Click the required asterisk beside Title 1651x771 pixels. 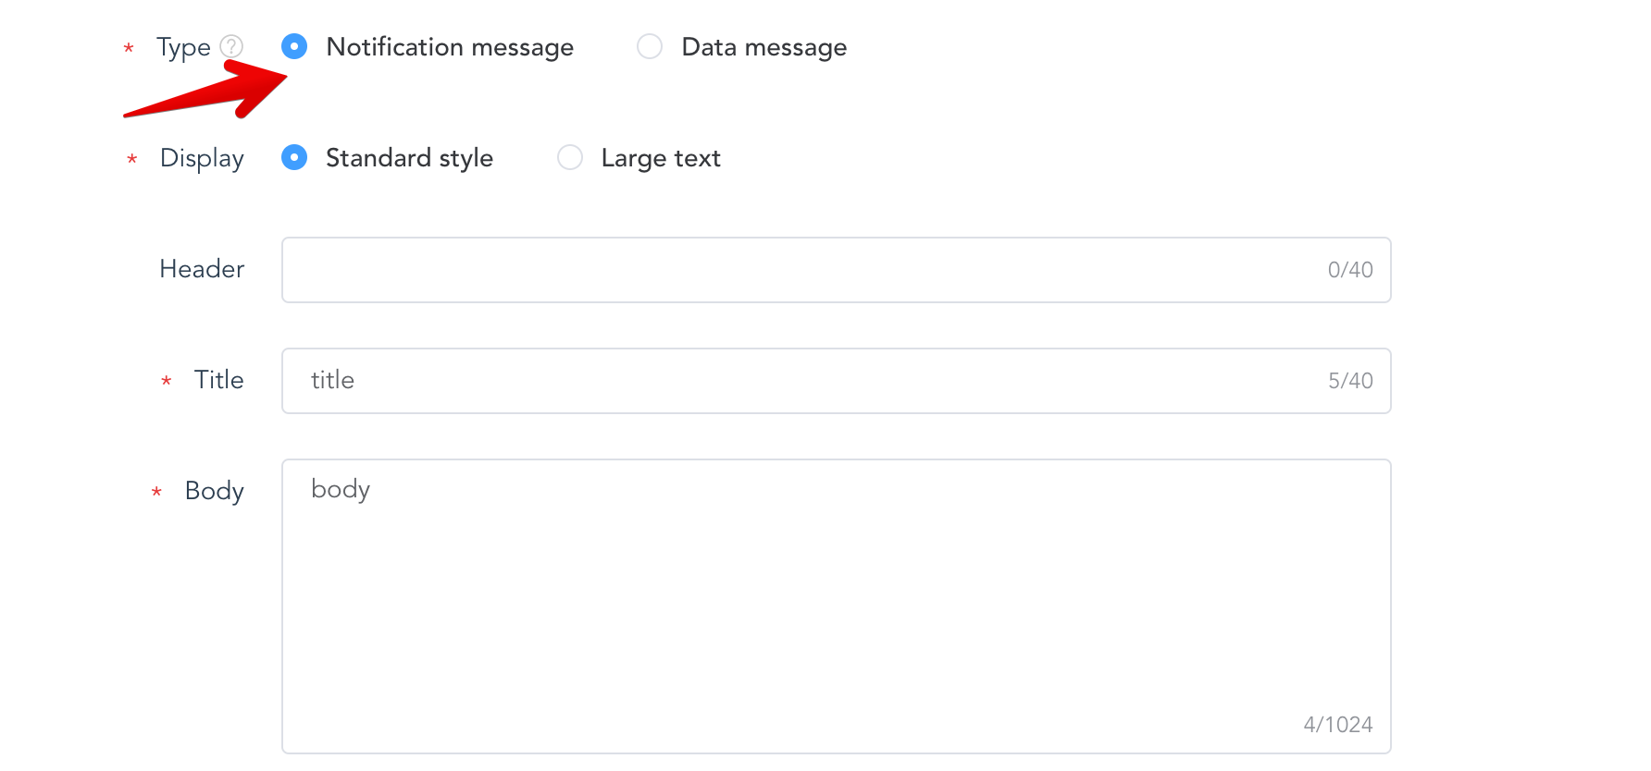[x=165, y=381]
